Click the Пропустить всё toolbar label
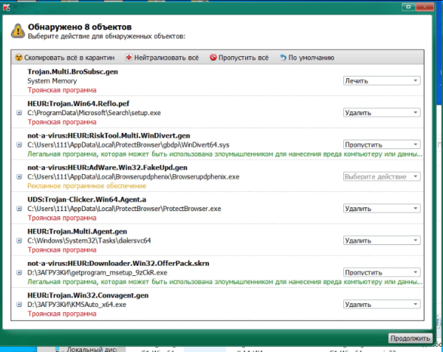The image size is (443, 352). (x=243, y=58)
